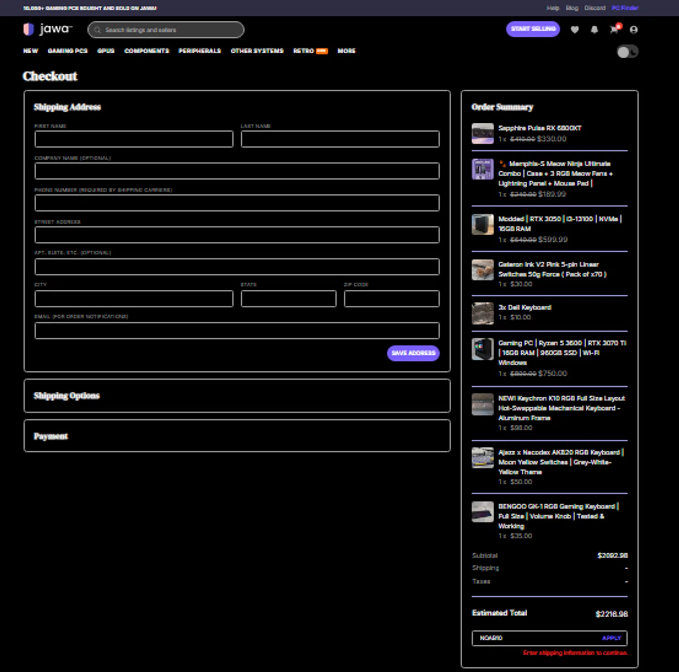Open Ajazz x Nacodex AK820 thumbnail

click(x=483, y=458)
